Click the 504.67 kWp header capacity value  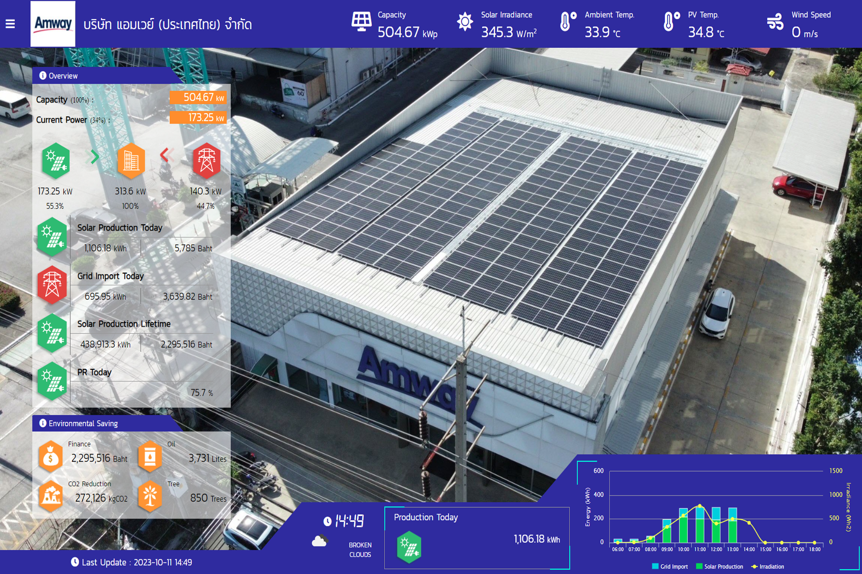click(407, 32)
